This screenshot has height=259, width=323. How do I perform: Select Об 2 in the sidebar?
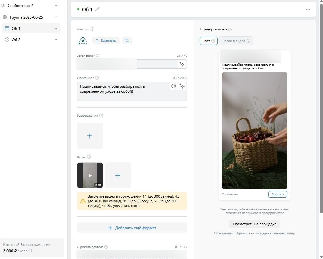point(16,39)
